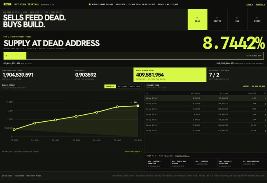Click the WETH routed 0.903592 value
The height and width of the screenshot is (183, 267).
(86, 75)
